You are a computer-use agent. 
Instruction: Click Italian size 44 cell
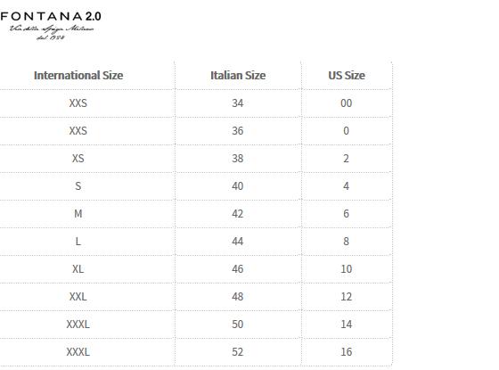[x=238, y=242]
